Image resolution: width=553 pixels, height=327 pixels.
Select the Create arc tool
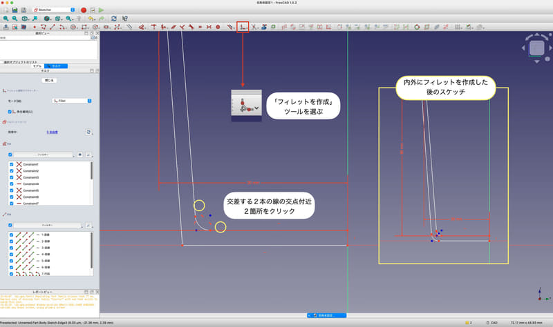[x=62, y=27]
